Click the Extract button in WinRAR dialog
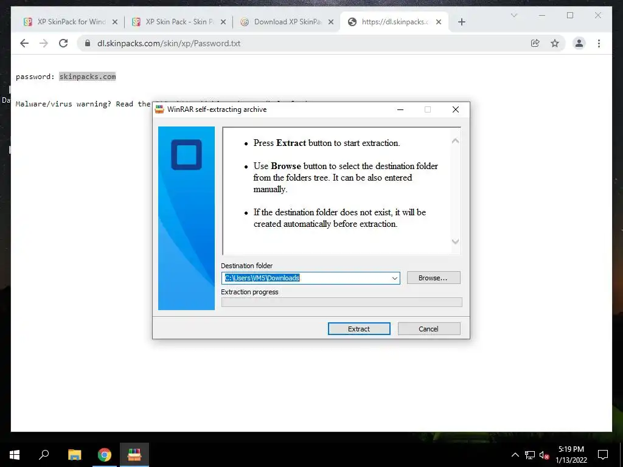 pos(359,329)
